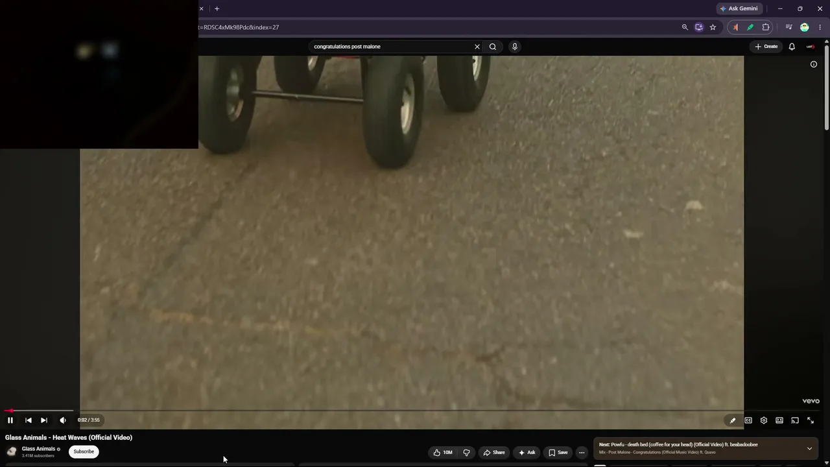Subscribe to the Glass Animals channel

pyautogui.click(x=84, y=451)
